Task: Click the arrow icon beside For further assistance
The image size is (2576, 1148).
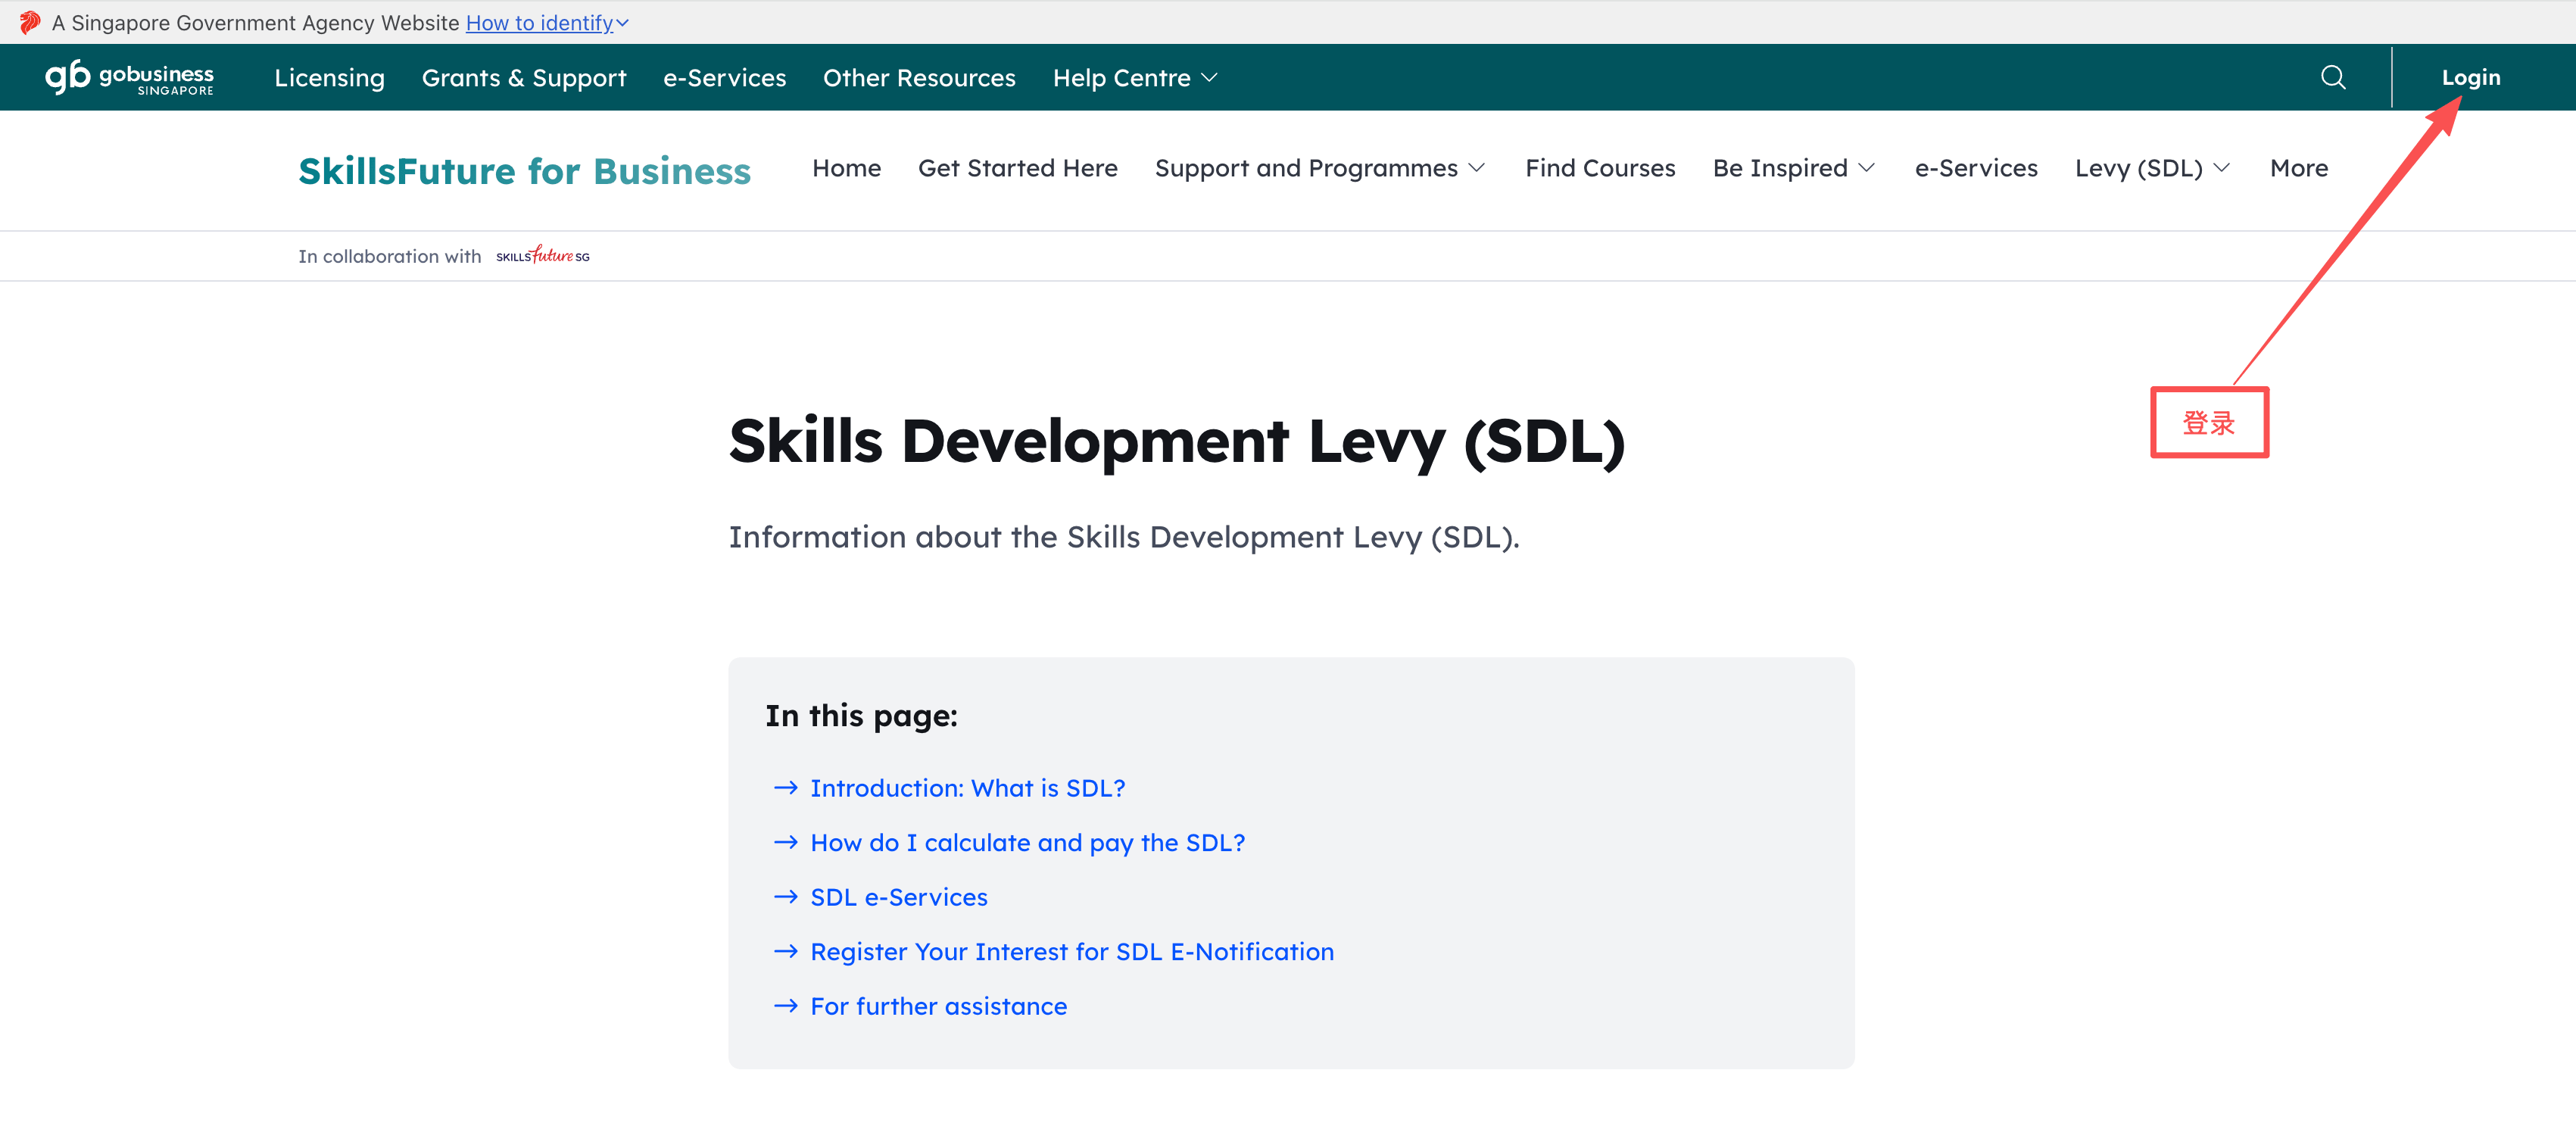Action: tap(786, 1006)
